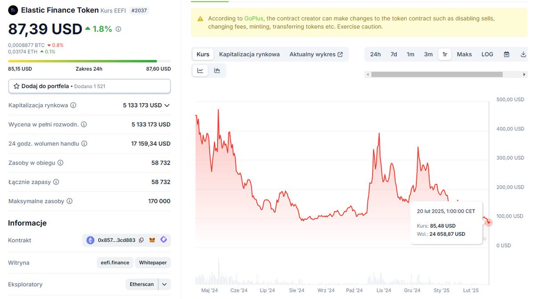
Task: Click the 24 658,87 USD Wol. tooltip value
Action: (x=448, y=234)
